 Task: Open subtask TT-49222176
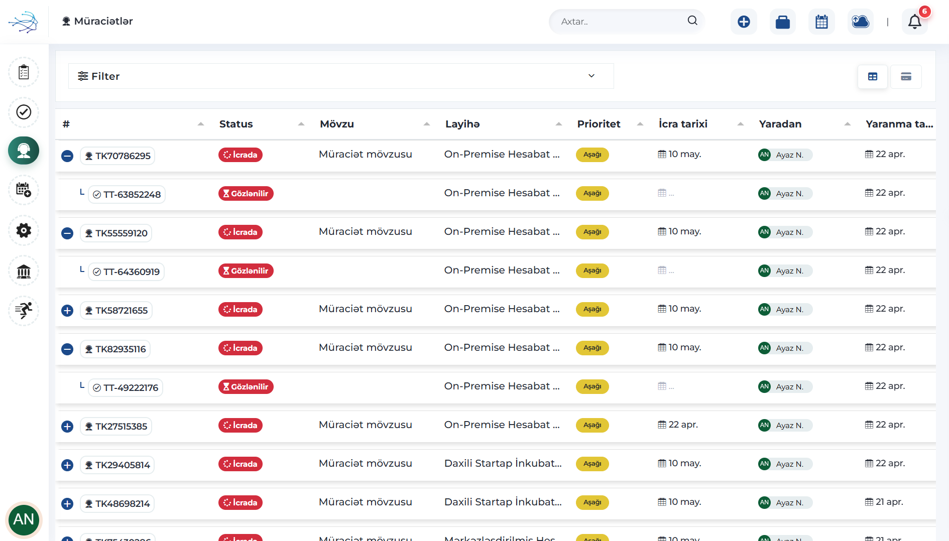click(x=126, y=388)
